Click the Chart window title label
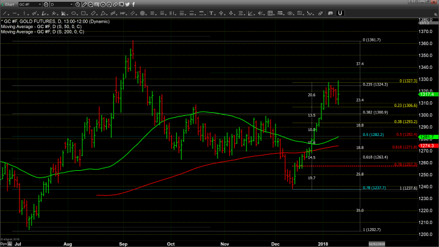 point(9,4)
